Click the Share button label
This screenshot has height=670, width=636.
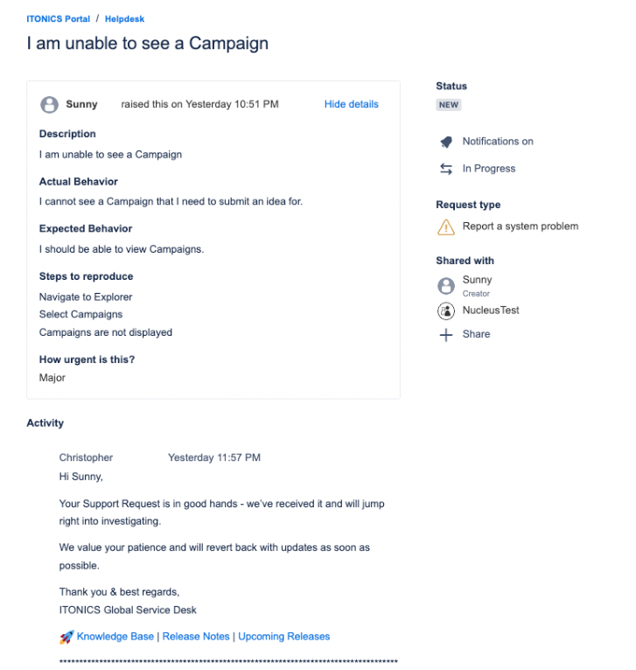pos(476,334)
